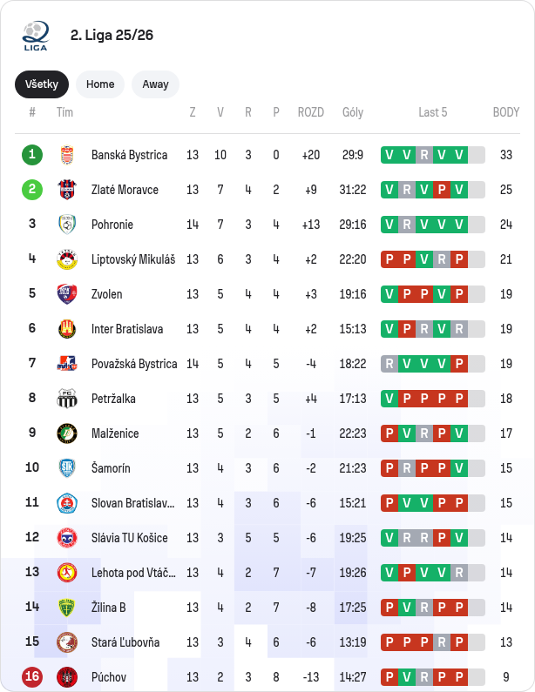Click the Zlaté Moravce club crest
Screen dimensions: 535x692
coord(67,190)
